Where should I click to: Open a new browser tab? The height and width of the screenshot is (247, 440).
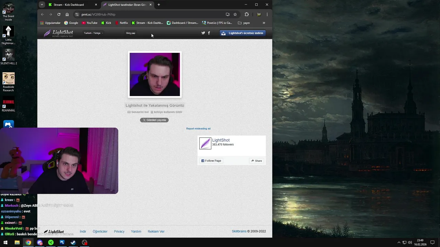159,5
